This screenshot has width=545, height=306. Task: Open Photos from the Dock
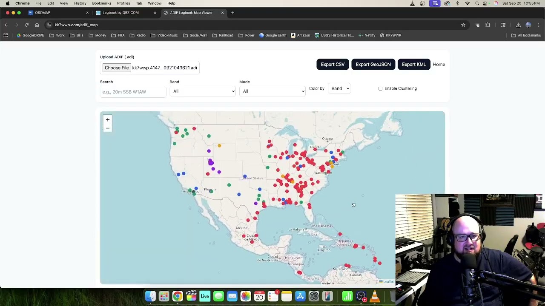point(246,296)
